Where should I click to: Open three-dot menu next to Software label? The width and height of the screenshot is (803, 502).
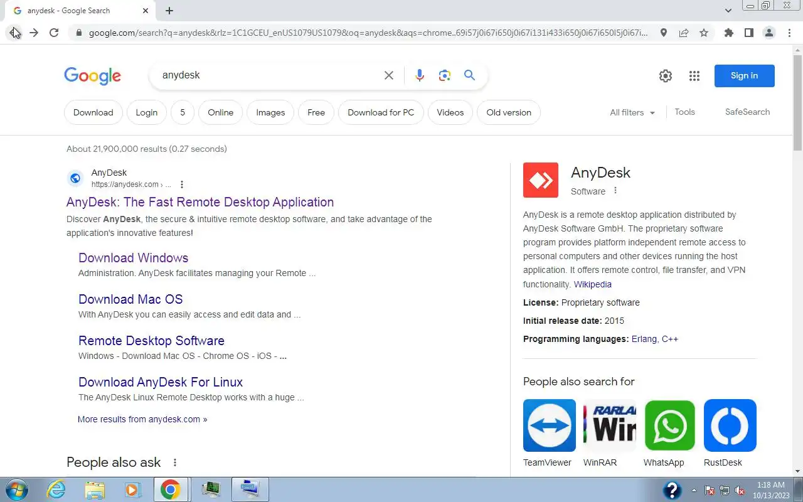[x=615, y=191]
